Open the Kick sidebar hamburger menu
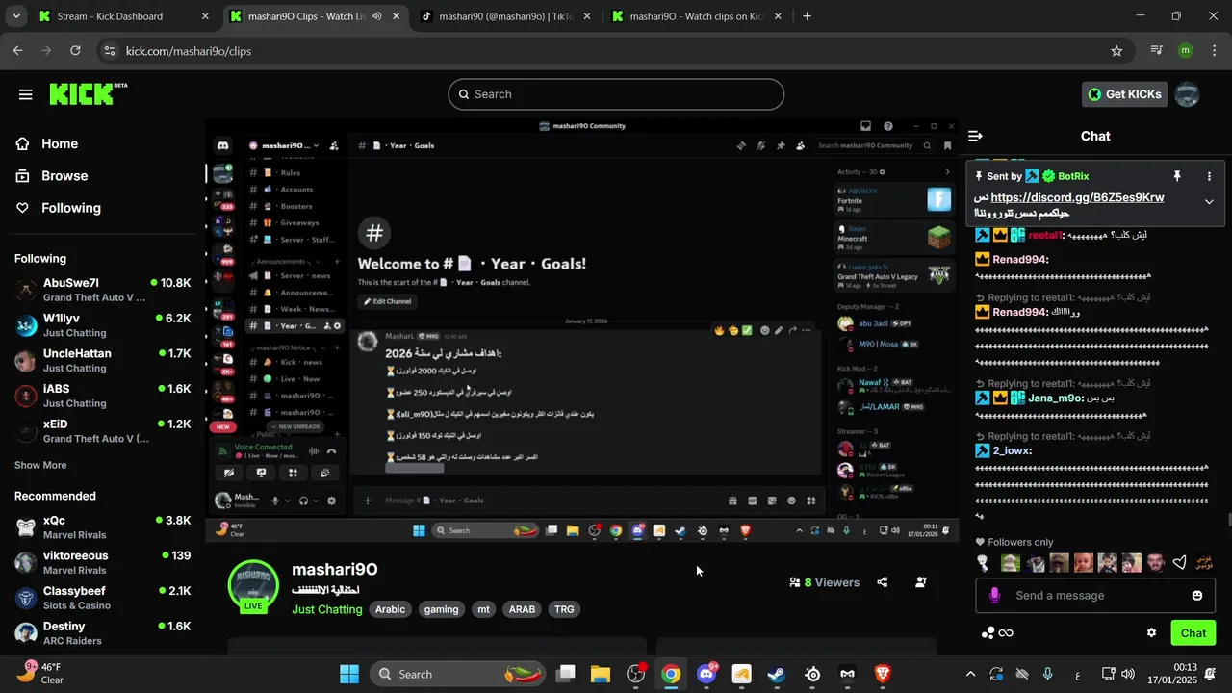This screenshot has width=1232, height=693. coord(26,94)
